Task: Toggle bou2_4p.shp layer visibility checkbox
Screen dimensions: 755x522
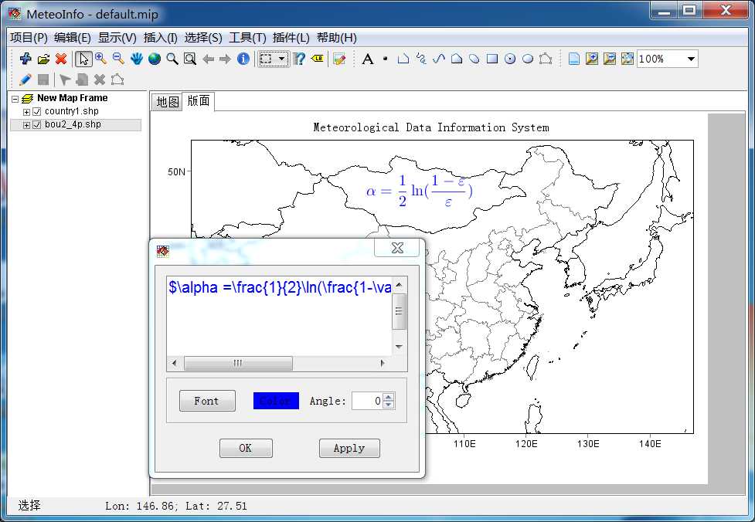Action: (36, 124)
